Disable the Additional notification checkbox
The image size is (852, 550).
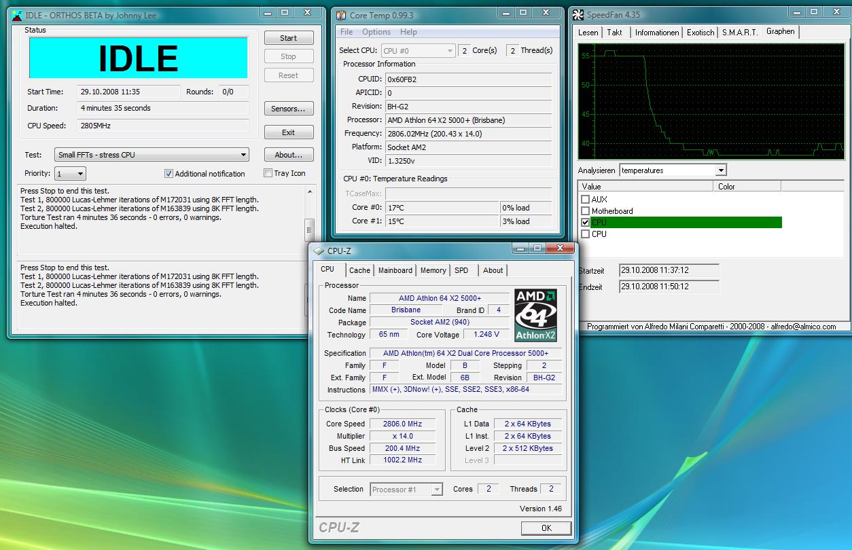tap(168, 174)
